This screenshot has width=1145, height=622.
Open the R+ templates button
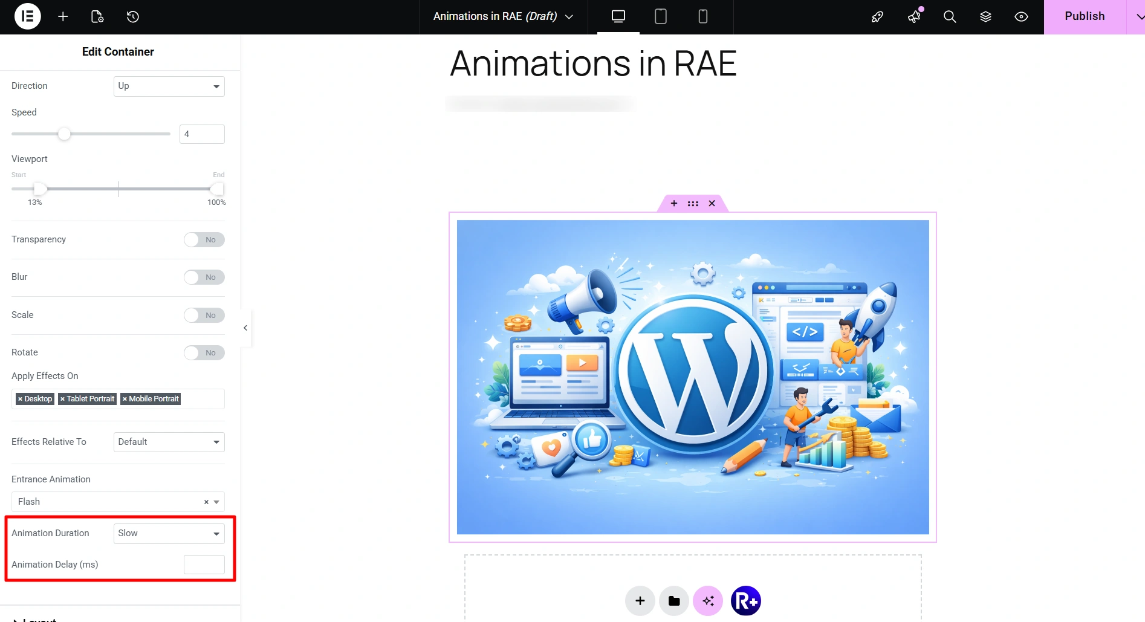[746, 601]
